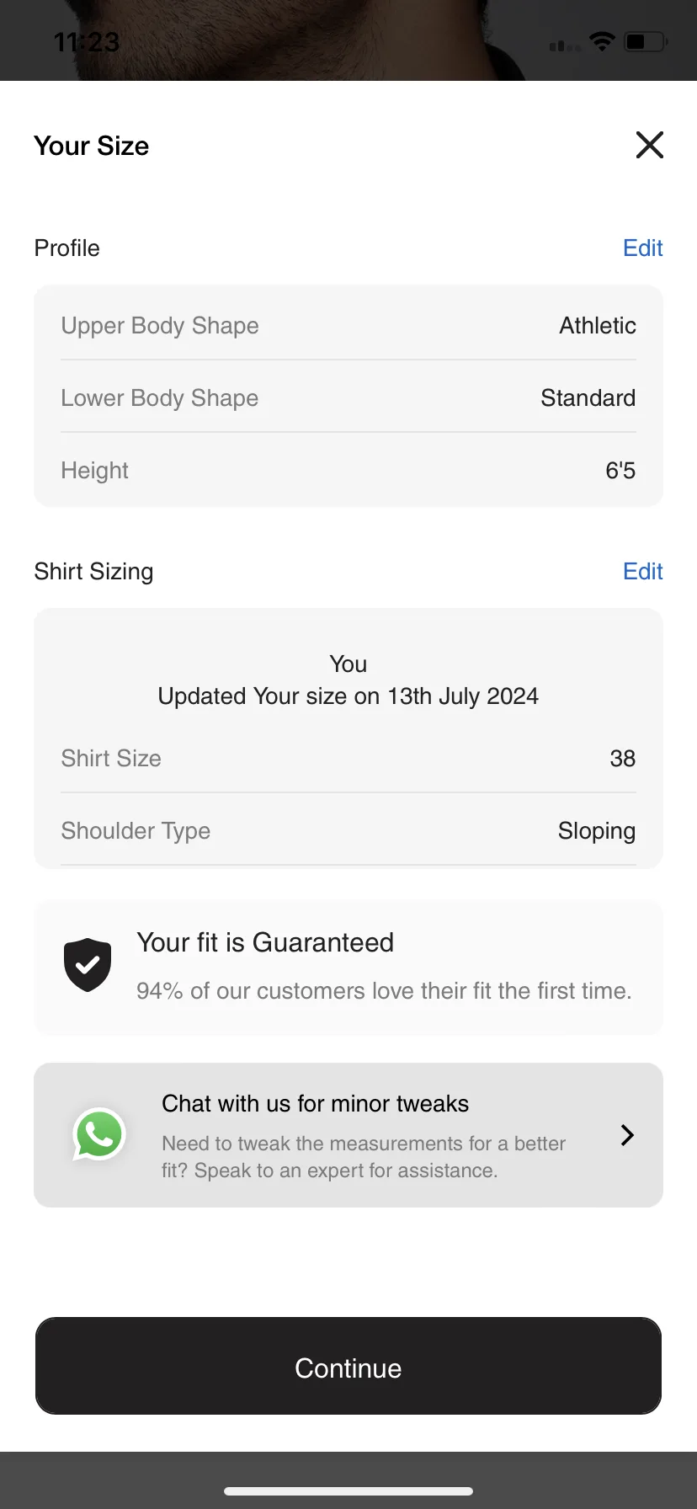Tap the cellular signal bars icon
Screen dimensions: 697x1509
565,44
